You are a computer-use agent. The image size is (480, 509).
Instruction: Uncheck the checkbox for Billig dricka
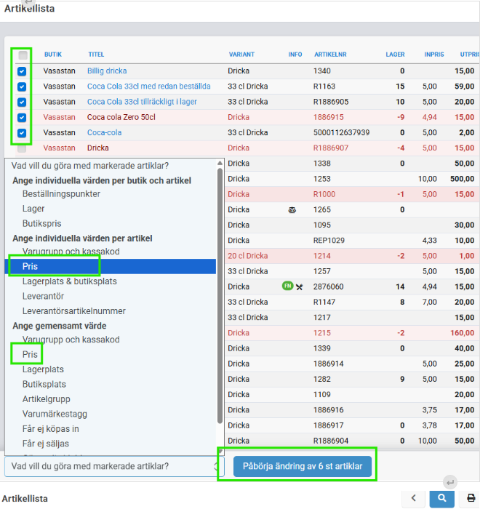[22, 71]
